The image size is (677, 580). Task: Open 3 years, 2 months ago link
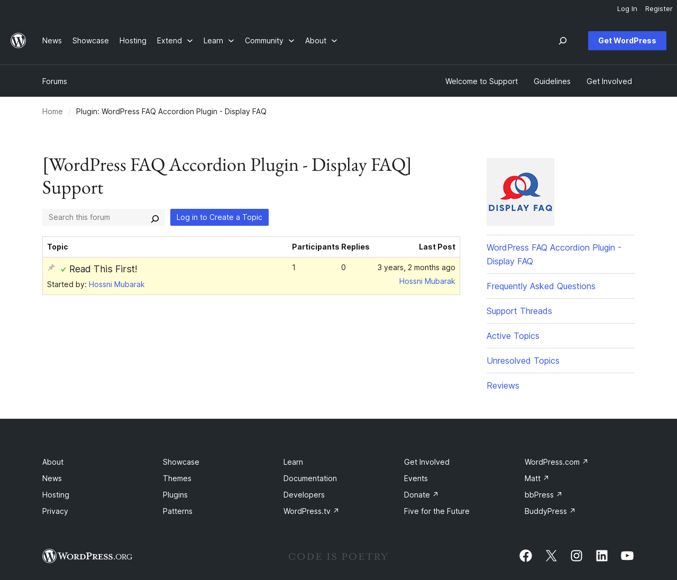[x=416, y=268]
